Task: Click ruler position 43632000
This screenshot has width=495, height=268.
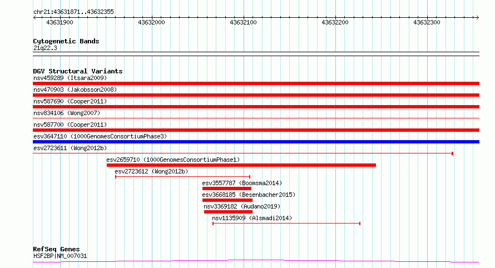Action: pyautogui.click(x=151, y=22)
